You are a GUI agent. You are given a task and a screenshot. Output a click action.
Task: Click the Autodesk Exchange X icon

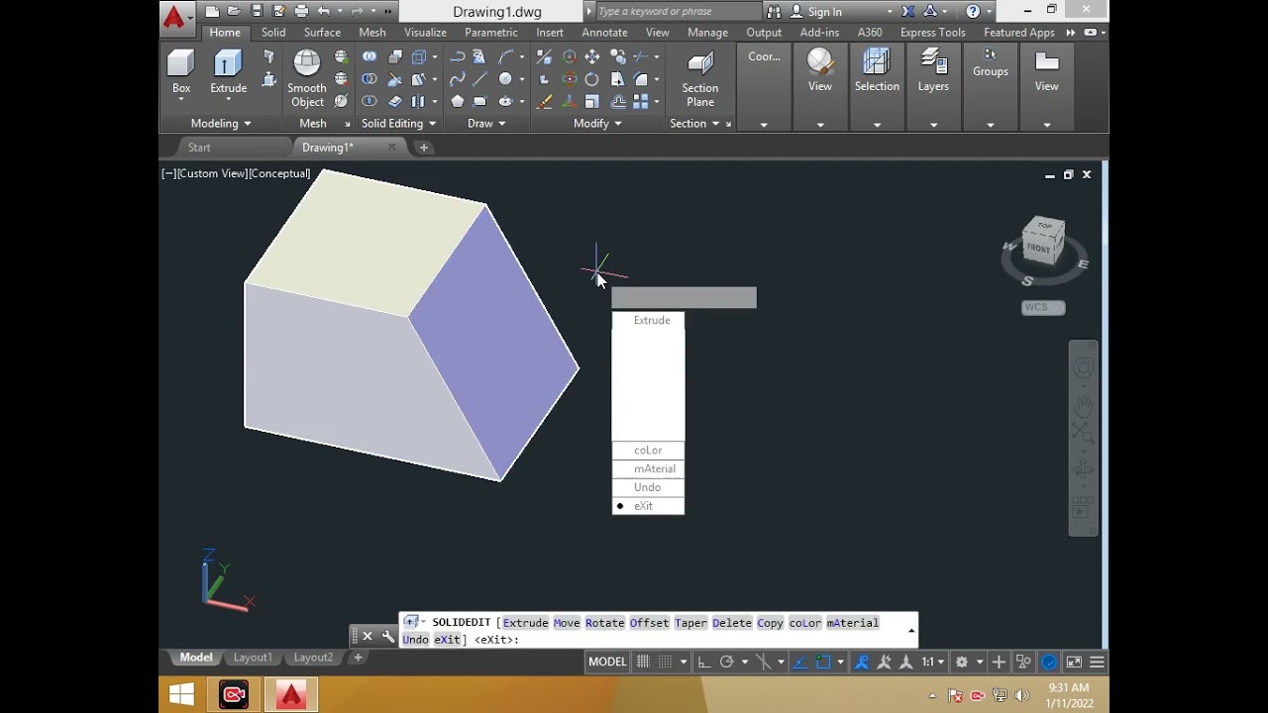[908, 11]
